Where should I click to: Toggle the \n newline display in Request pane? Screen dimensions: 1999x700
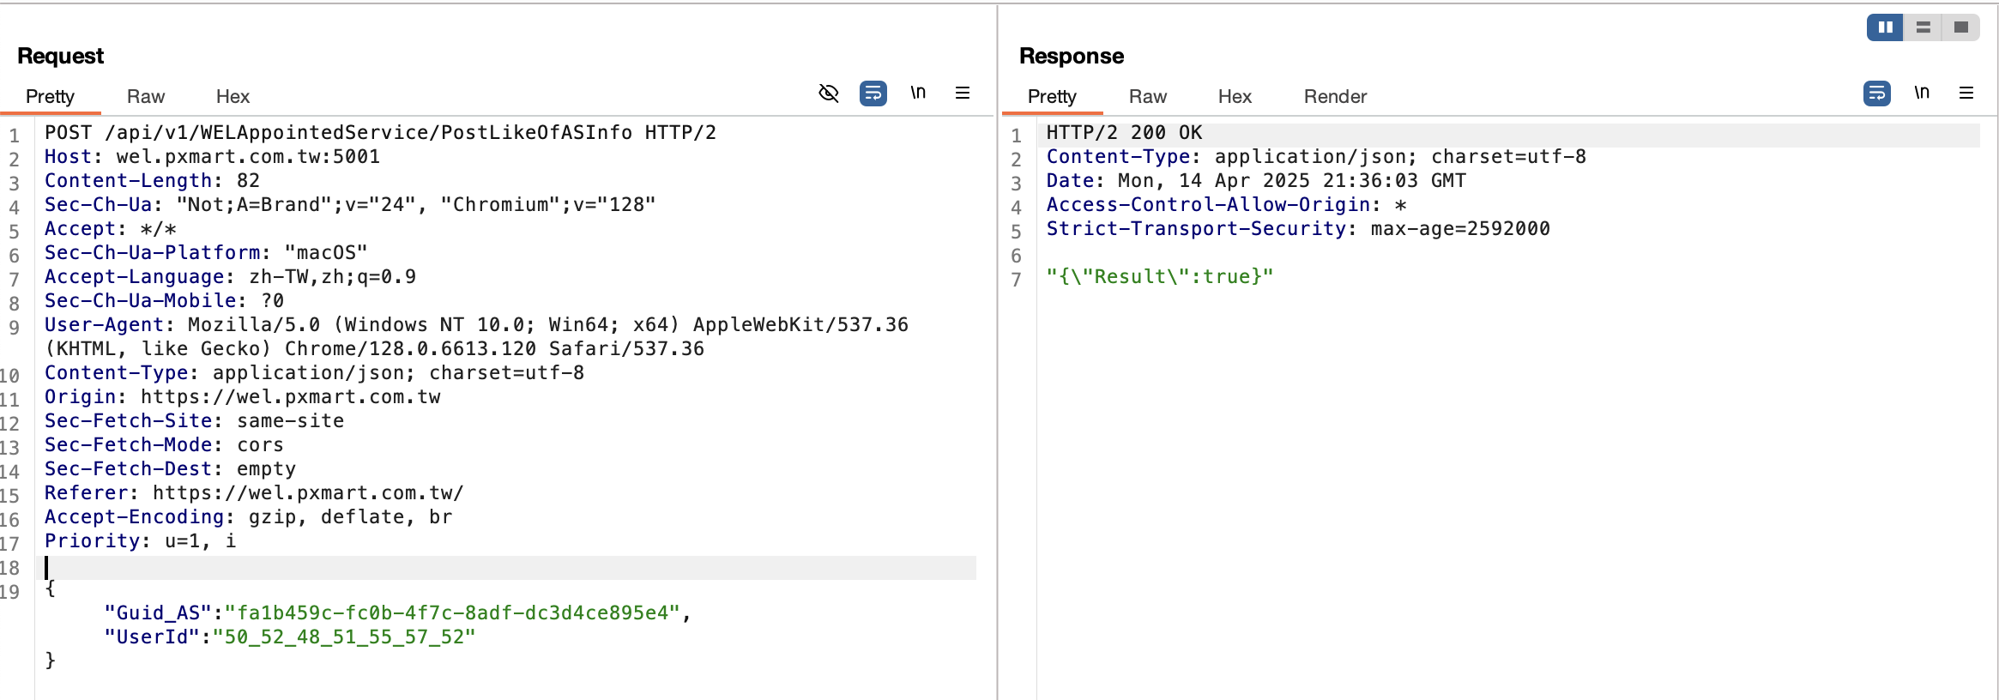[x=918, y=93]
